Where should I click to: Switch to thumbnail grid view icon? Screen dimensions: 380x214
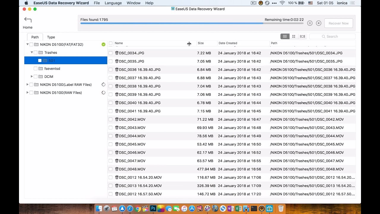(294, 36)
